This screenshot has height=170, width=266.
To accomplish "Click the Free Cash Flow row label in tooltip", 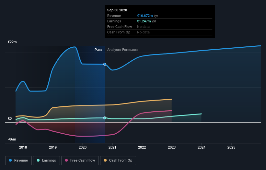I will [x=120, y=27].
